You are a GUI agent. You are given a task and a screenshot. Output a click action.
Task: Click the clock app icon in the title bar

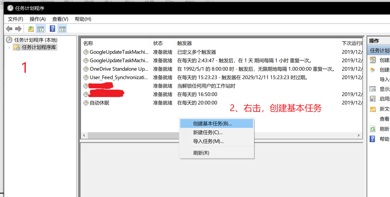tap(10, 8)
